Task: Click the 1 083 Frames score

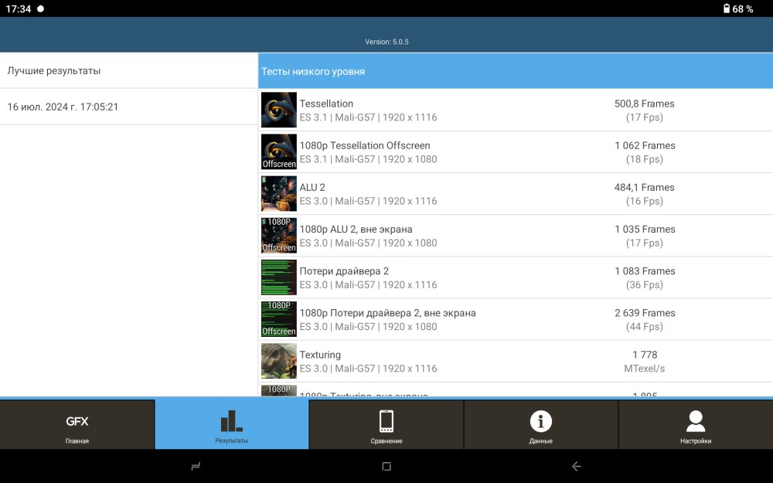Action: click(645, 271)
